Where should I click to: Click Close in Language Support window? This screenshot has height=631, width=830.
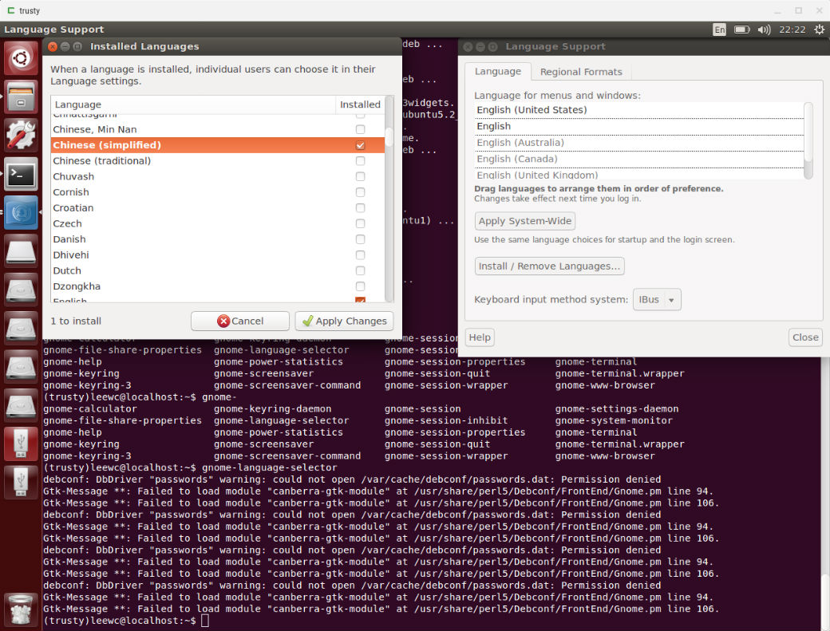click(805, 337)
